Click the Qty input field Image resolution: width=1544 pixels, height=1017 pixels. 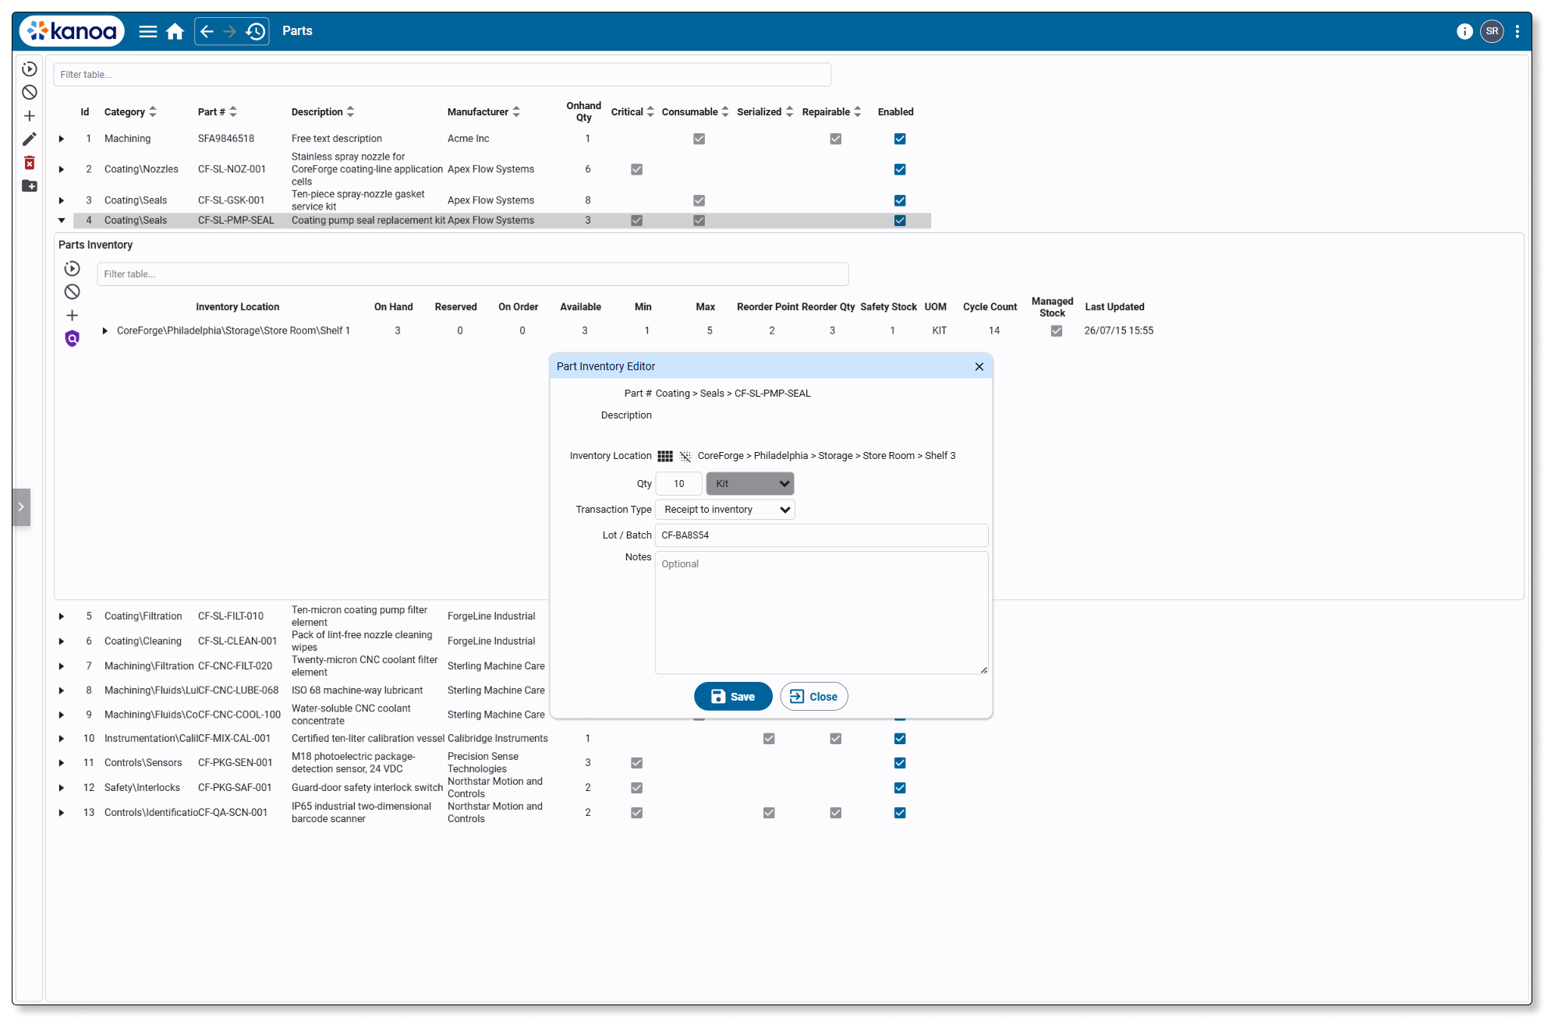pos(679,484)
